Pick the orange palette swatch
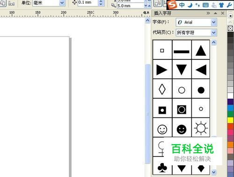Image resolution: width=234 pixels, height=177 pixels. pos(230,145)
